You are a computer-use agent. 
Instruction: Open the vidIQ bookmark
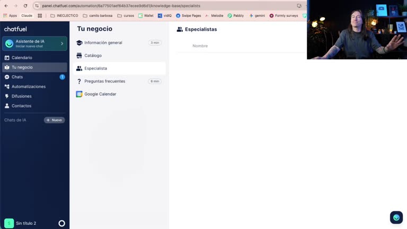pos(165,15)
